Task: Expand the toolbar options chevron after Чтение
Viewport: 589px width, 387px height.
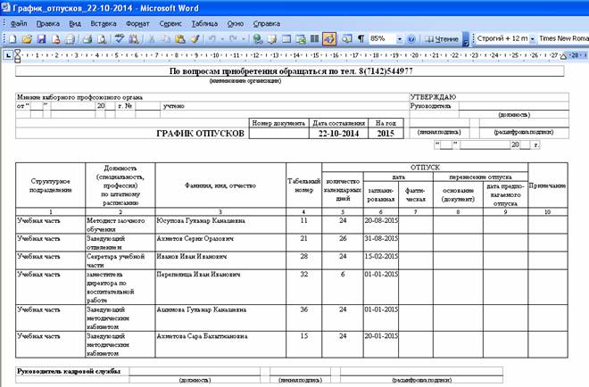Action: [x=466, y=39]
